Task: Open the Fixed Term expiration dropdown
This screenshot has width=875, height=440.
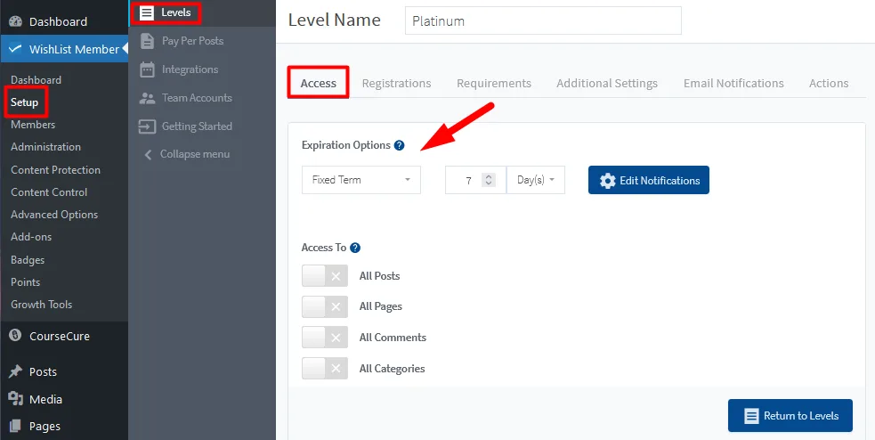Action: pos(361,180)
